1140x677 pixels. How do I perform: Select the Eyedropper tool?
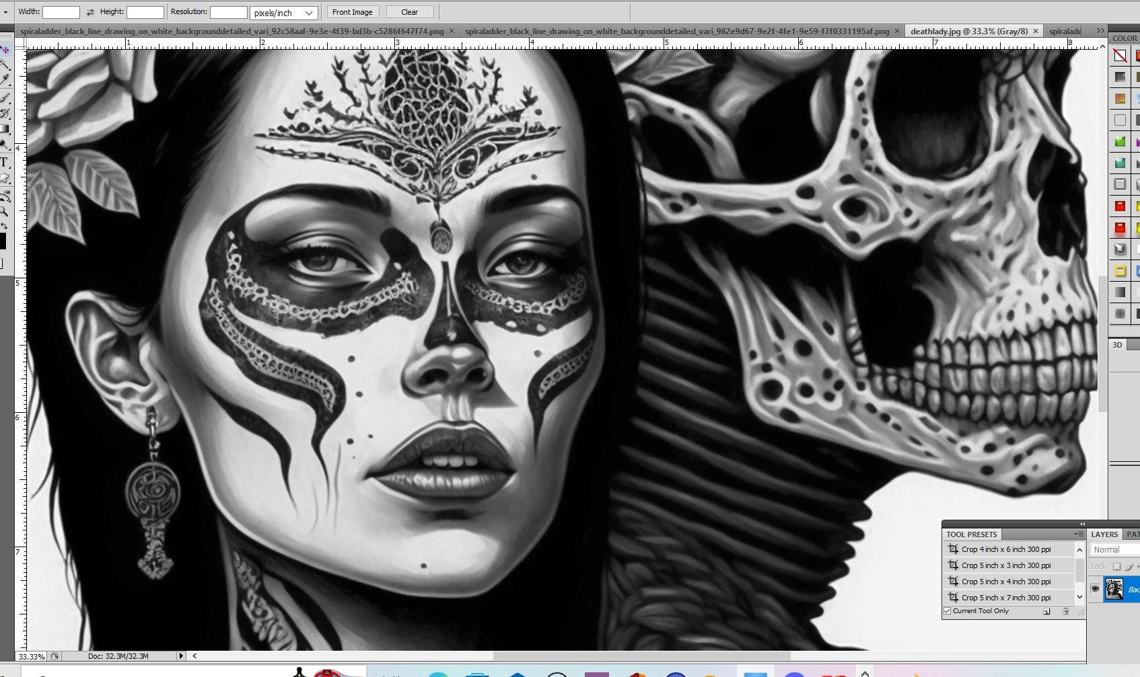tap(4, 79)
